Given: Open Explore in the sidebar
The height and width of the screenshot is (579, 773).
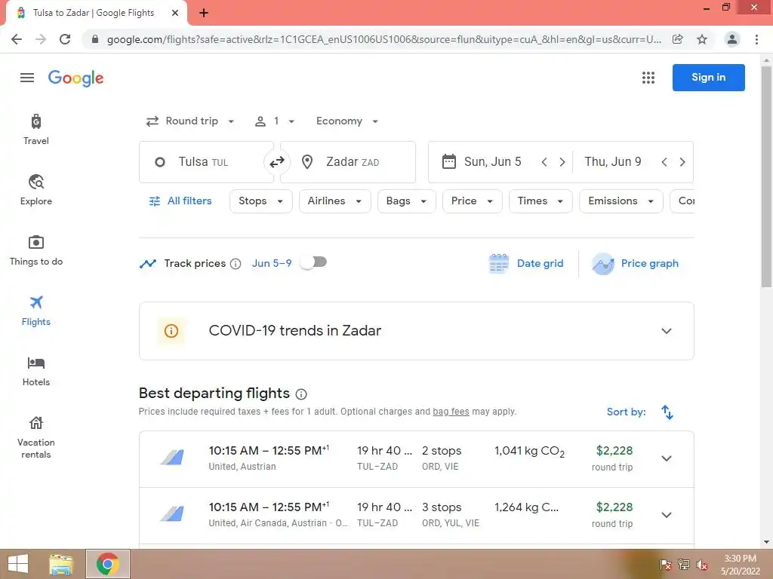Looking at the screenshot, I should [36, 190].
